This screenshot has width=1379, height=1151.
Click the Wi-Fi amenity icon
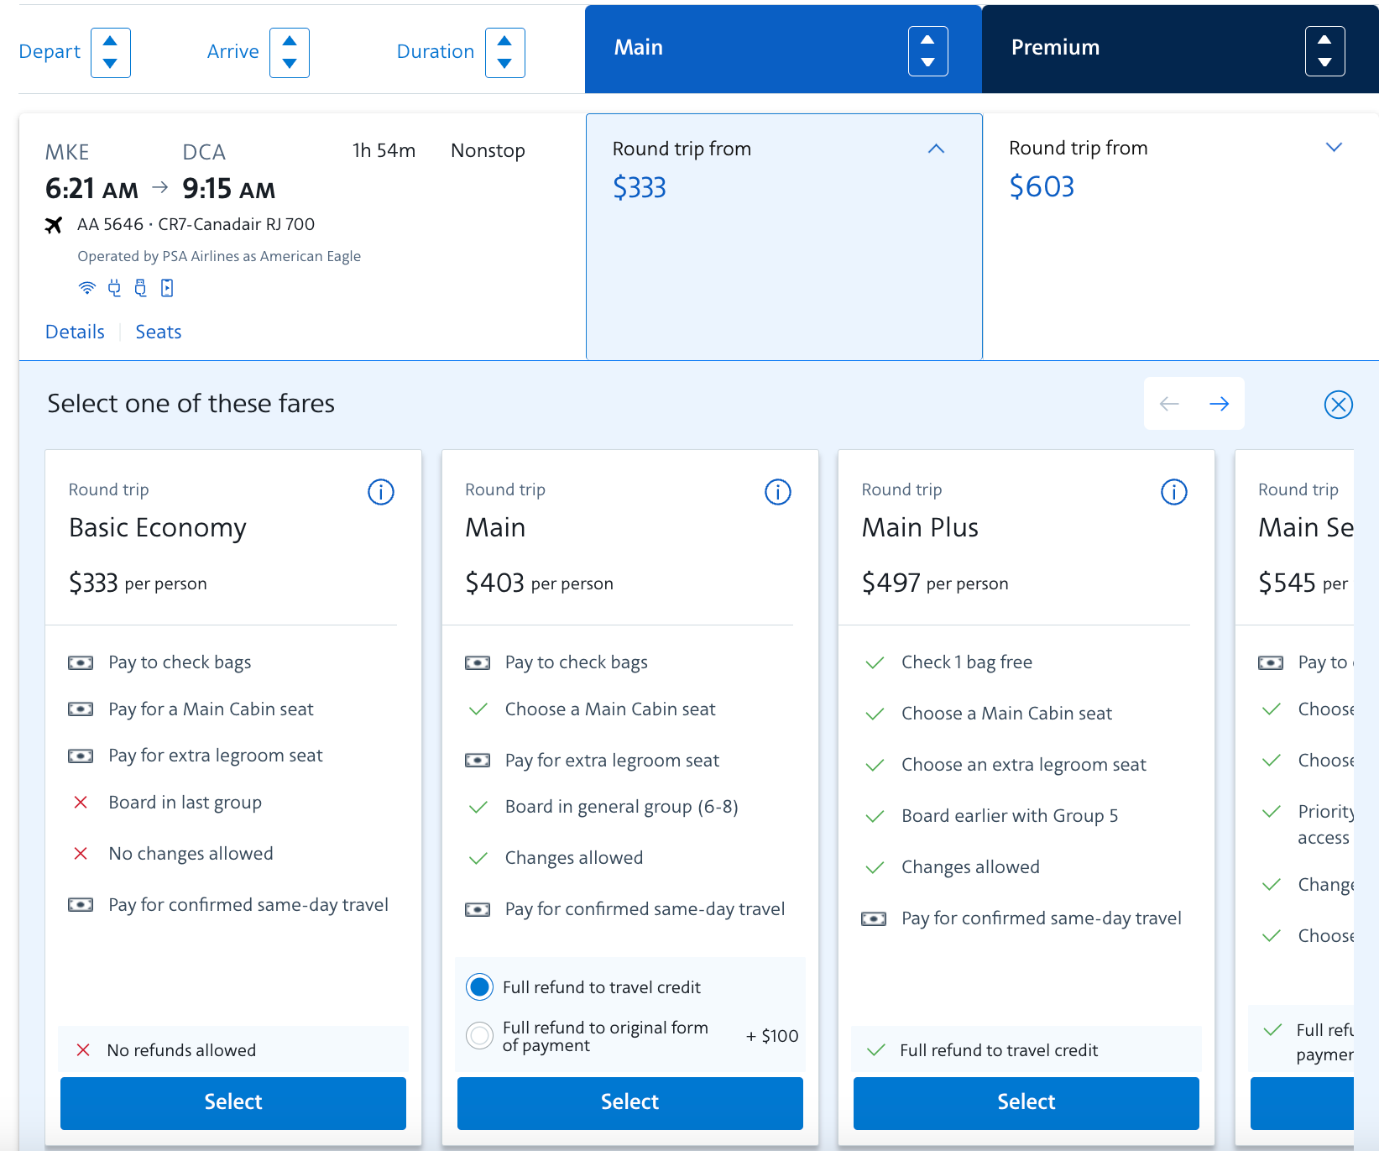[x=87, y=287]
